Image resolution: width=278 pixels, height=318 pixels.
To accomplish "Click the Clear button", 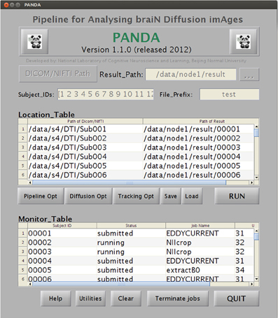I will (x=126, y=298).
